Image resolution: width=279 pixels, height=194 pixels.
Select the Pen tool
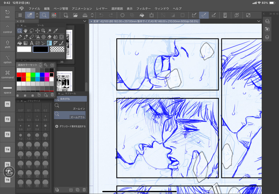tap(20, 37)
